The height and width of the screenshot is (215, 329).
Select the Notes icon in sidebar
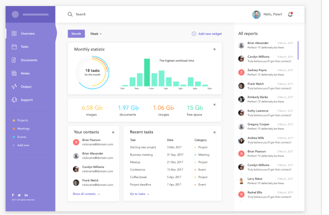point(14,73)
